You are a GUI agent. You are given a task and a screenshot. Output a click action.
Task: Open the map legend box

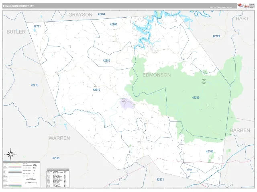(22, 174)
